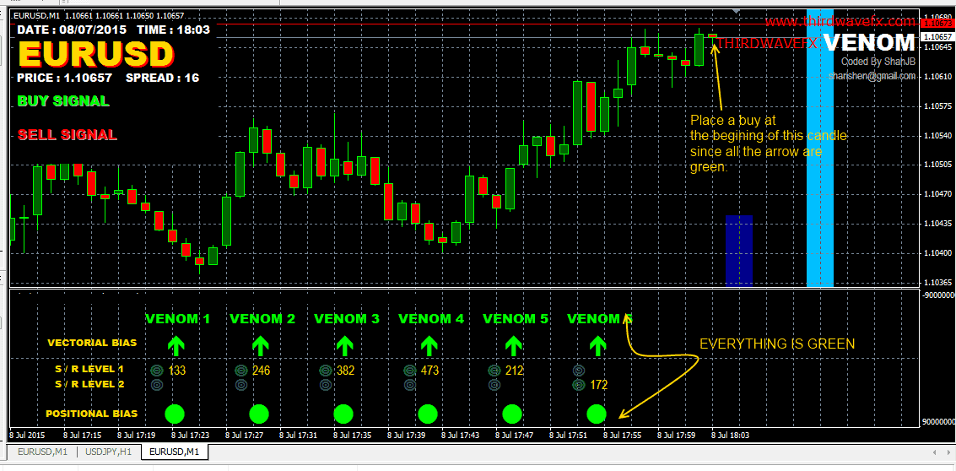Select the active EURUSD,M1 chart tab

tap(174, 452)
